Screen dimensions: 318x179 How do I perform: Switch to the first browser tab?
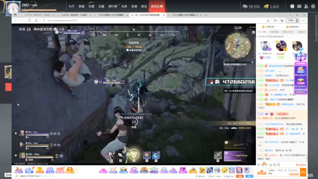tap(37, 15)
